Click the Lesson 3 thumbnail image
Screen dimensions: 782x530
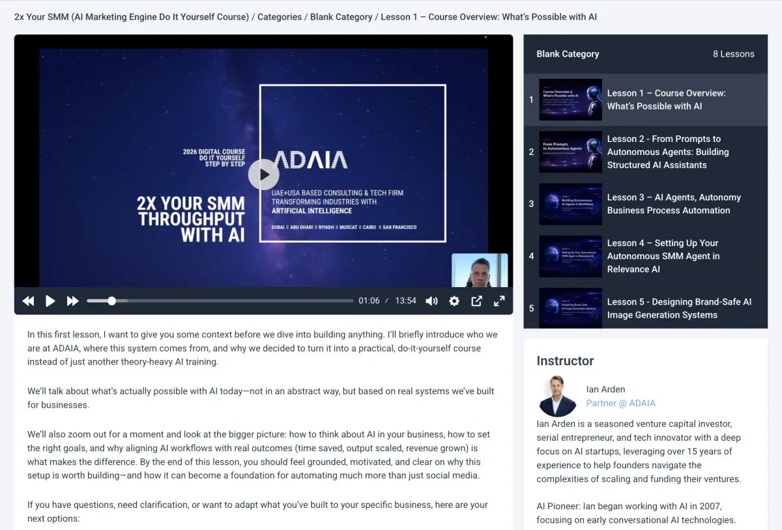pos(570,204)
